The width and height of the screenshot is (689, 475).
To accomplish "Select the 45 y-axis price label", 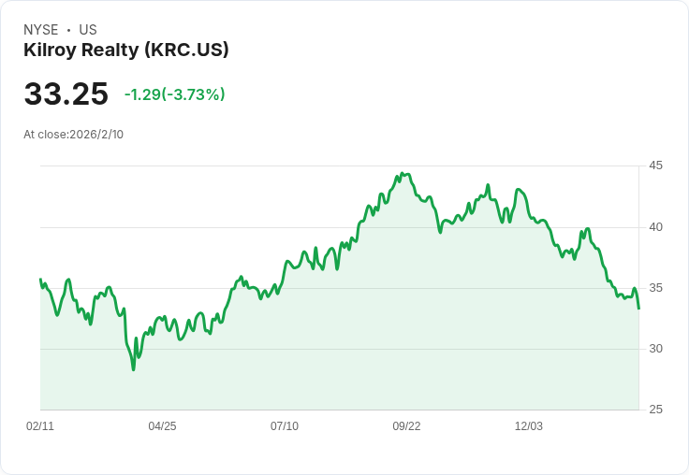I will (656, 166).
